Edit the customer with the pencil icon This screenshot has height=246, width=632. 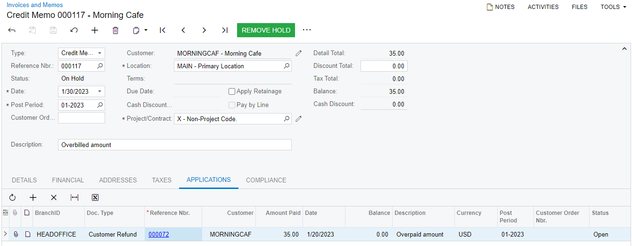pyautogui.click(x=298, y=53)
